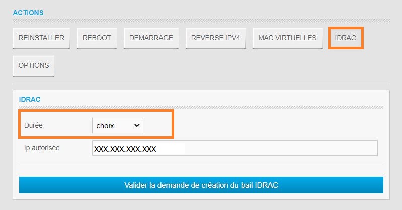Select the REBOOT action

click(x=97, y=38)
